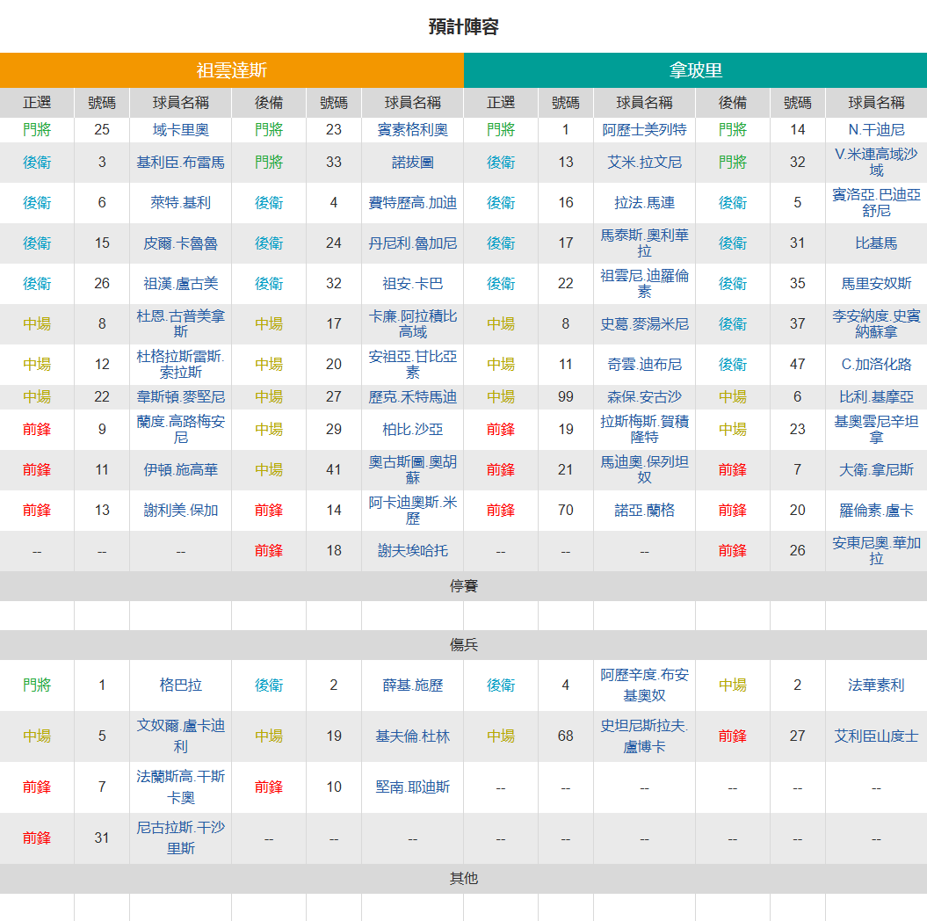The width and height of the screenshot is (927, 921).
Task: Click on 奇雲.迪布尼
Action: tap(644, 364)
